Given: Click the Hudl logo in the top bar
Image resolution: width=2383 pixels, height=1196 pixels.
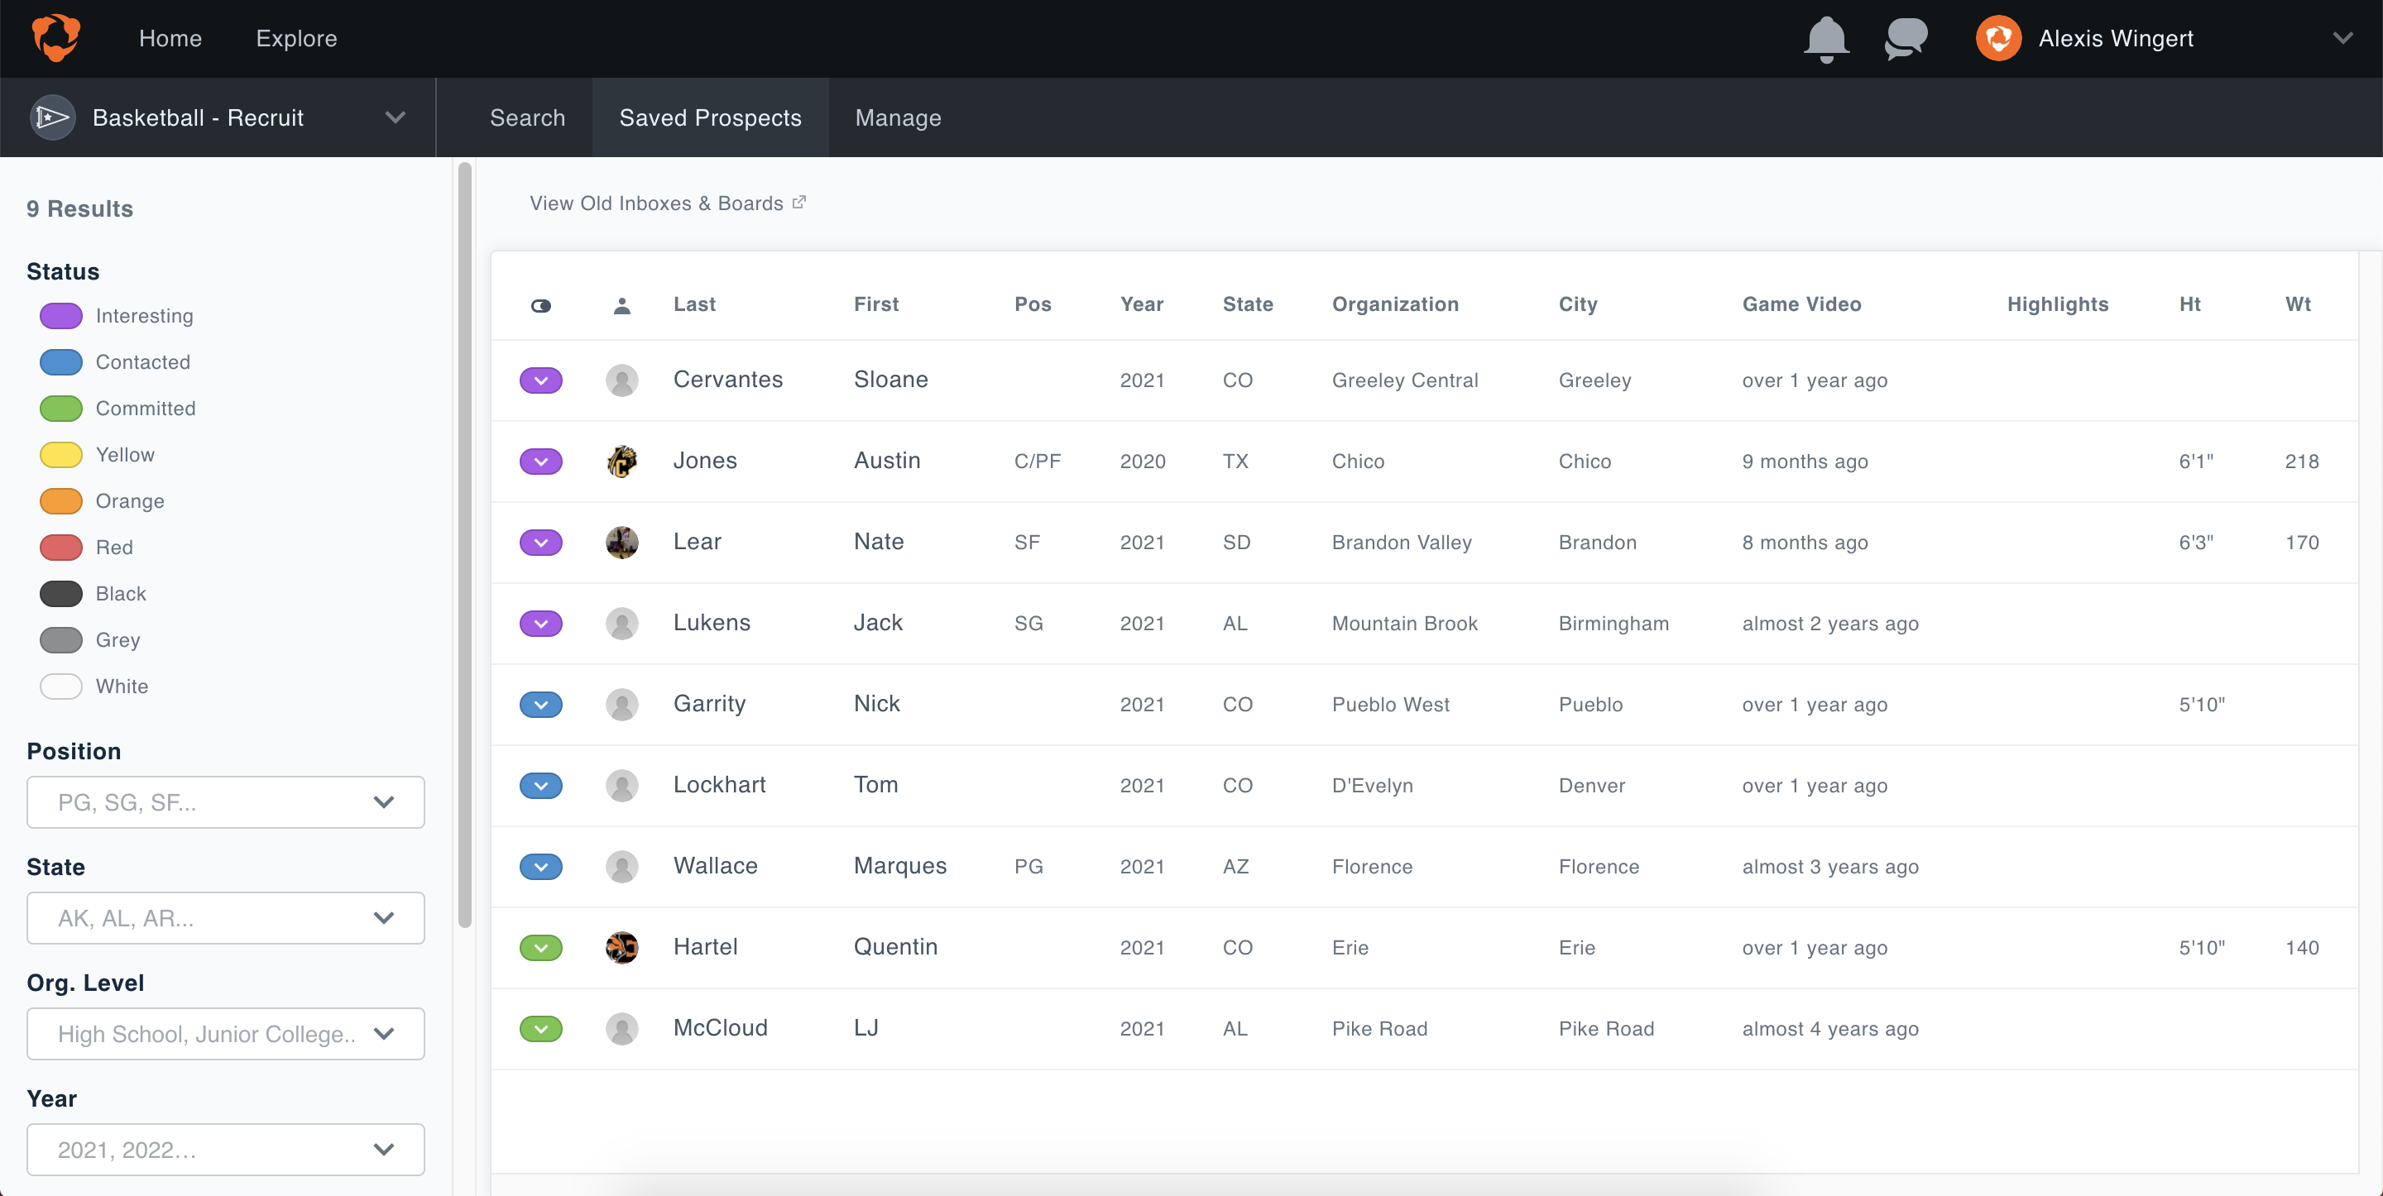Looking at the screenshot, I should [x=55, y=38].
